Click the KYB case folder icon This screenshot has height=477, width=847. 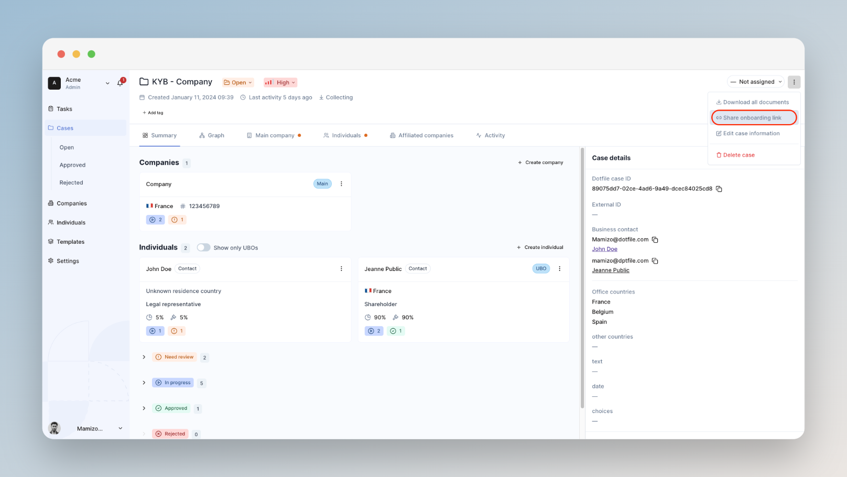click(x=144, y=82)
